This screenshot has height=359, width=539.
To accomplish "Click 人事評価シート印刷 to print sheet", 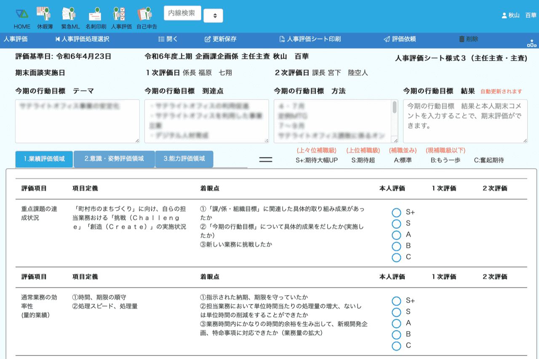I will point(310,39).
